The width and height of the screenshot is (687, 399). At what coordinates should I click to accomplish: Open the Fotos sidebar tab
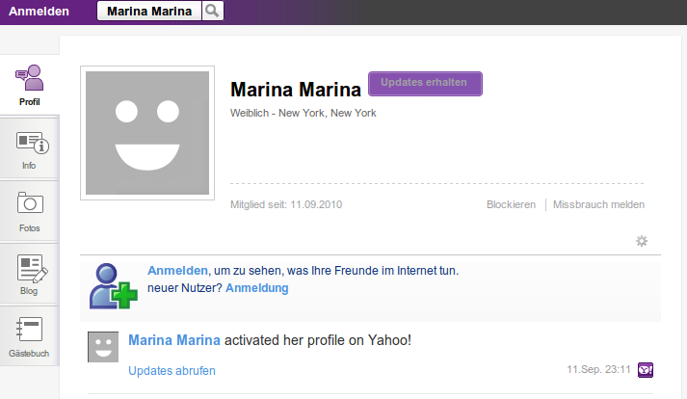click(x=29, y=212)
